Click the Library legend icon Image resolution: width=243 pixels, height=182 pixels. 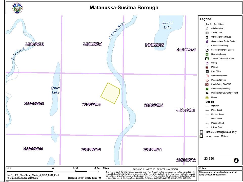point(207,63)
